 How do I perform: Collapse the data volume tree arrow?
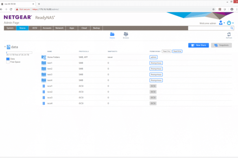coord(5,47)
